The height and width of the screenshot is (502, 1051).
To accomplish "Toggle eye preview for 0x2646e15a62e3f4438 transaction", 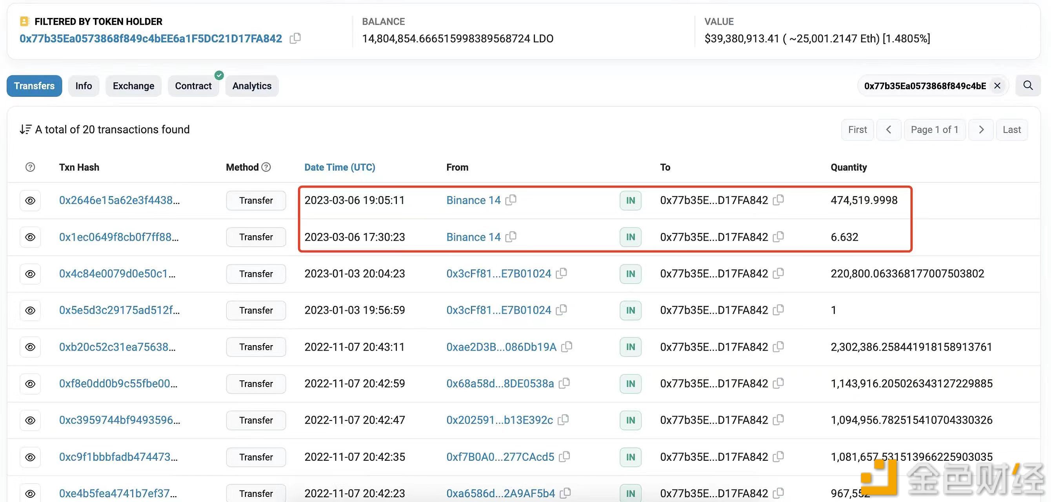I will pyautogui.click(x=30, y=200).
